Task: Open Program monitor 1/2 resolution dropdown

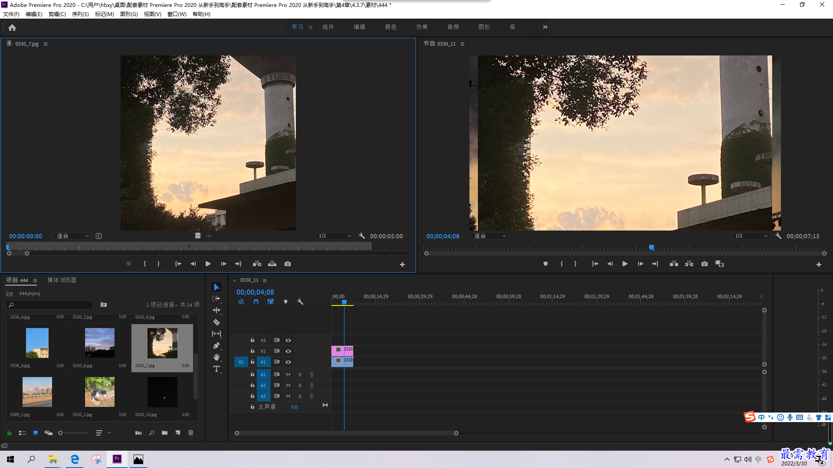Action: tap(751, 236)
